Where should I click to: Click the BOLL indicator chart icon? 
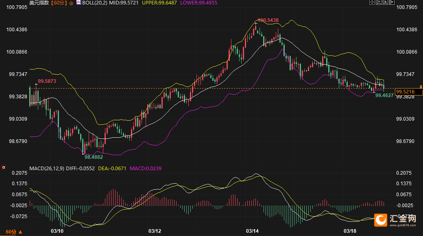point(78,2)
